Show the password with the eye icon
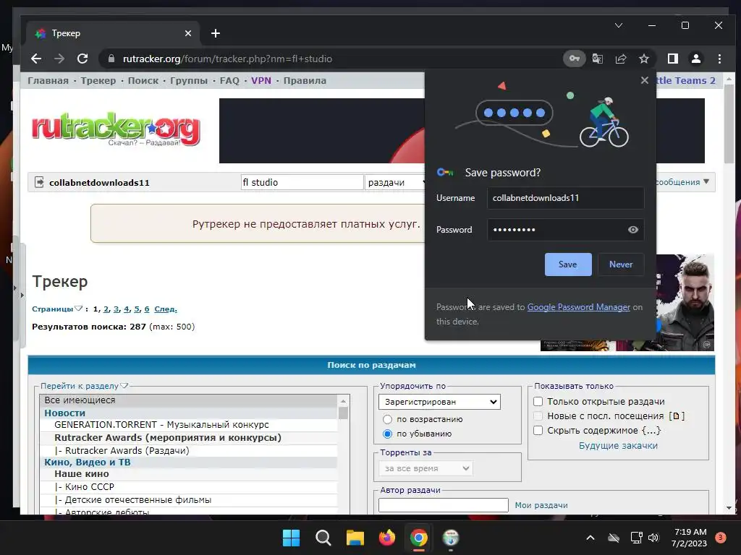The image size is (741, 555). click(x=632, y=229)
